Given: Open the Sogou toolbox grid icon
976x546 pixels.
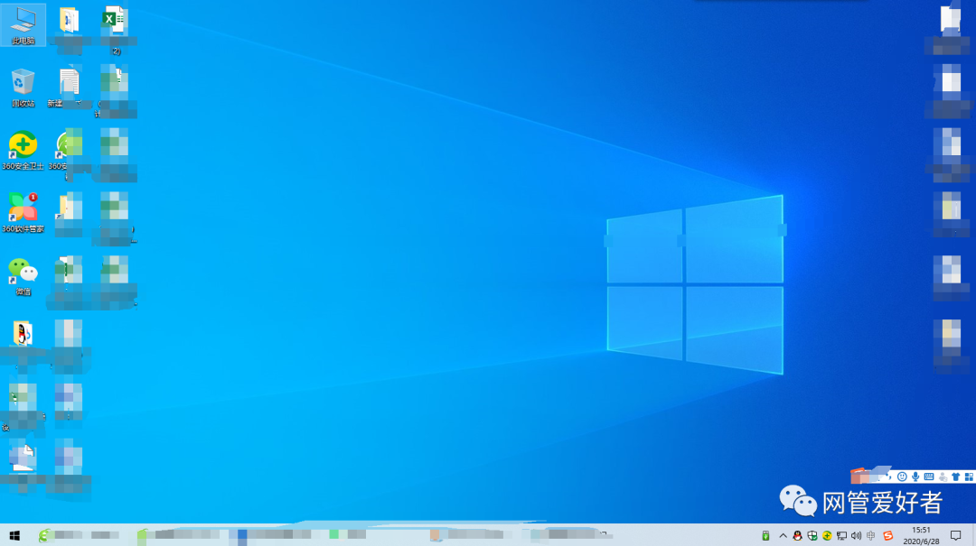Looking at the screenshot, I should click(x=969, y=477).
